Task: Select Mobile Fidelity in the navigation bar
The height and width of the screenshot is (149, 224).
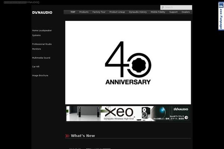Action: click(x=158, y=12)
